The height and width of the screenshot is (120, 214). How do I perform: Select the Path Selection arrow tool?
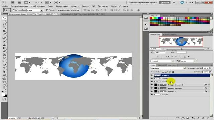point(4,72)
